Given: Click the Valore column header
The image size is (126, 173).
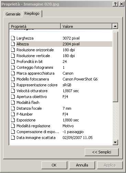Looking at the screenshot, I should point(86,26).
